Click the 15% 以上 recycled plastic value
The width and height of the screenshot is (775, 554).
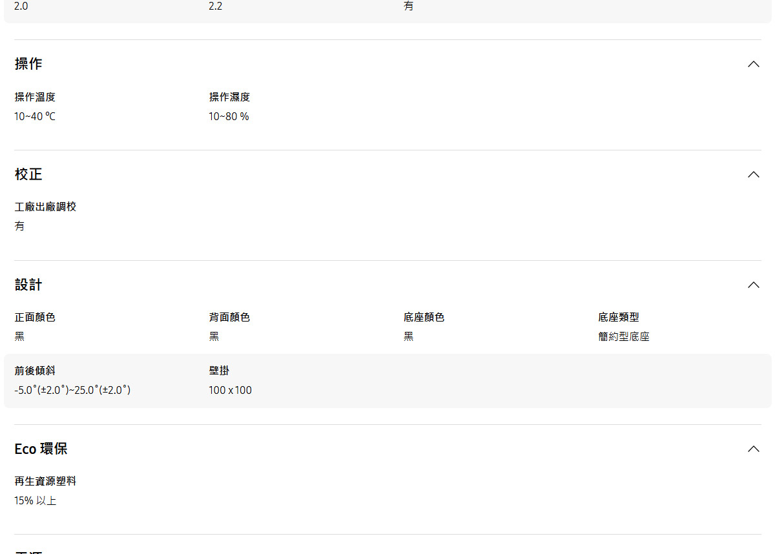click(35, 500)
